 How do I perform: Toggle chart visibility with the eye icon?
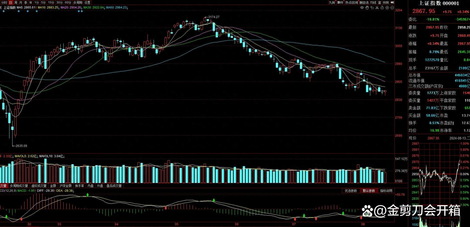(x=362, y=8)
